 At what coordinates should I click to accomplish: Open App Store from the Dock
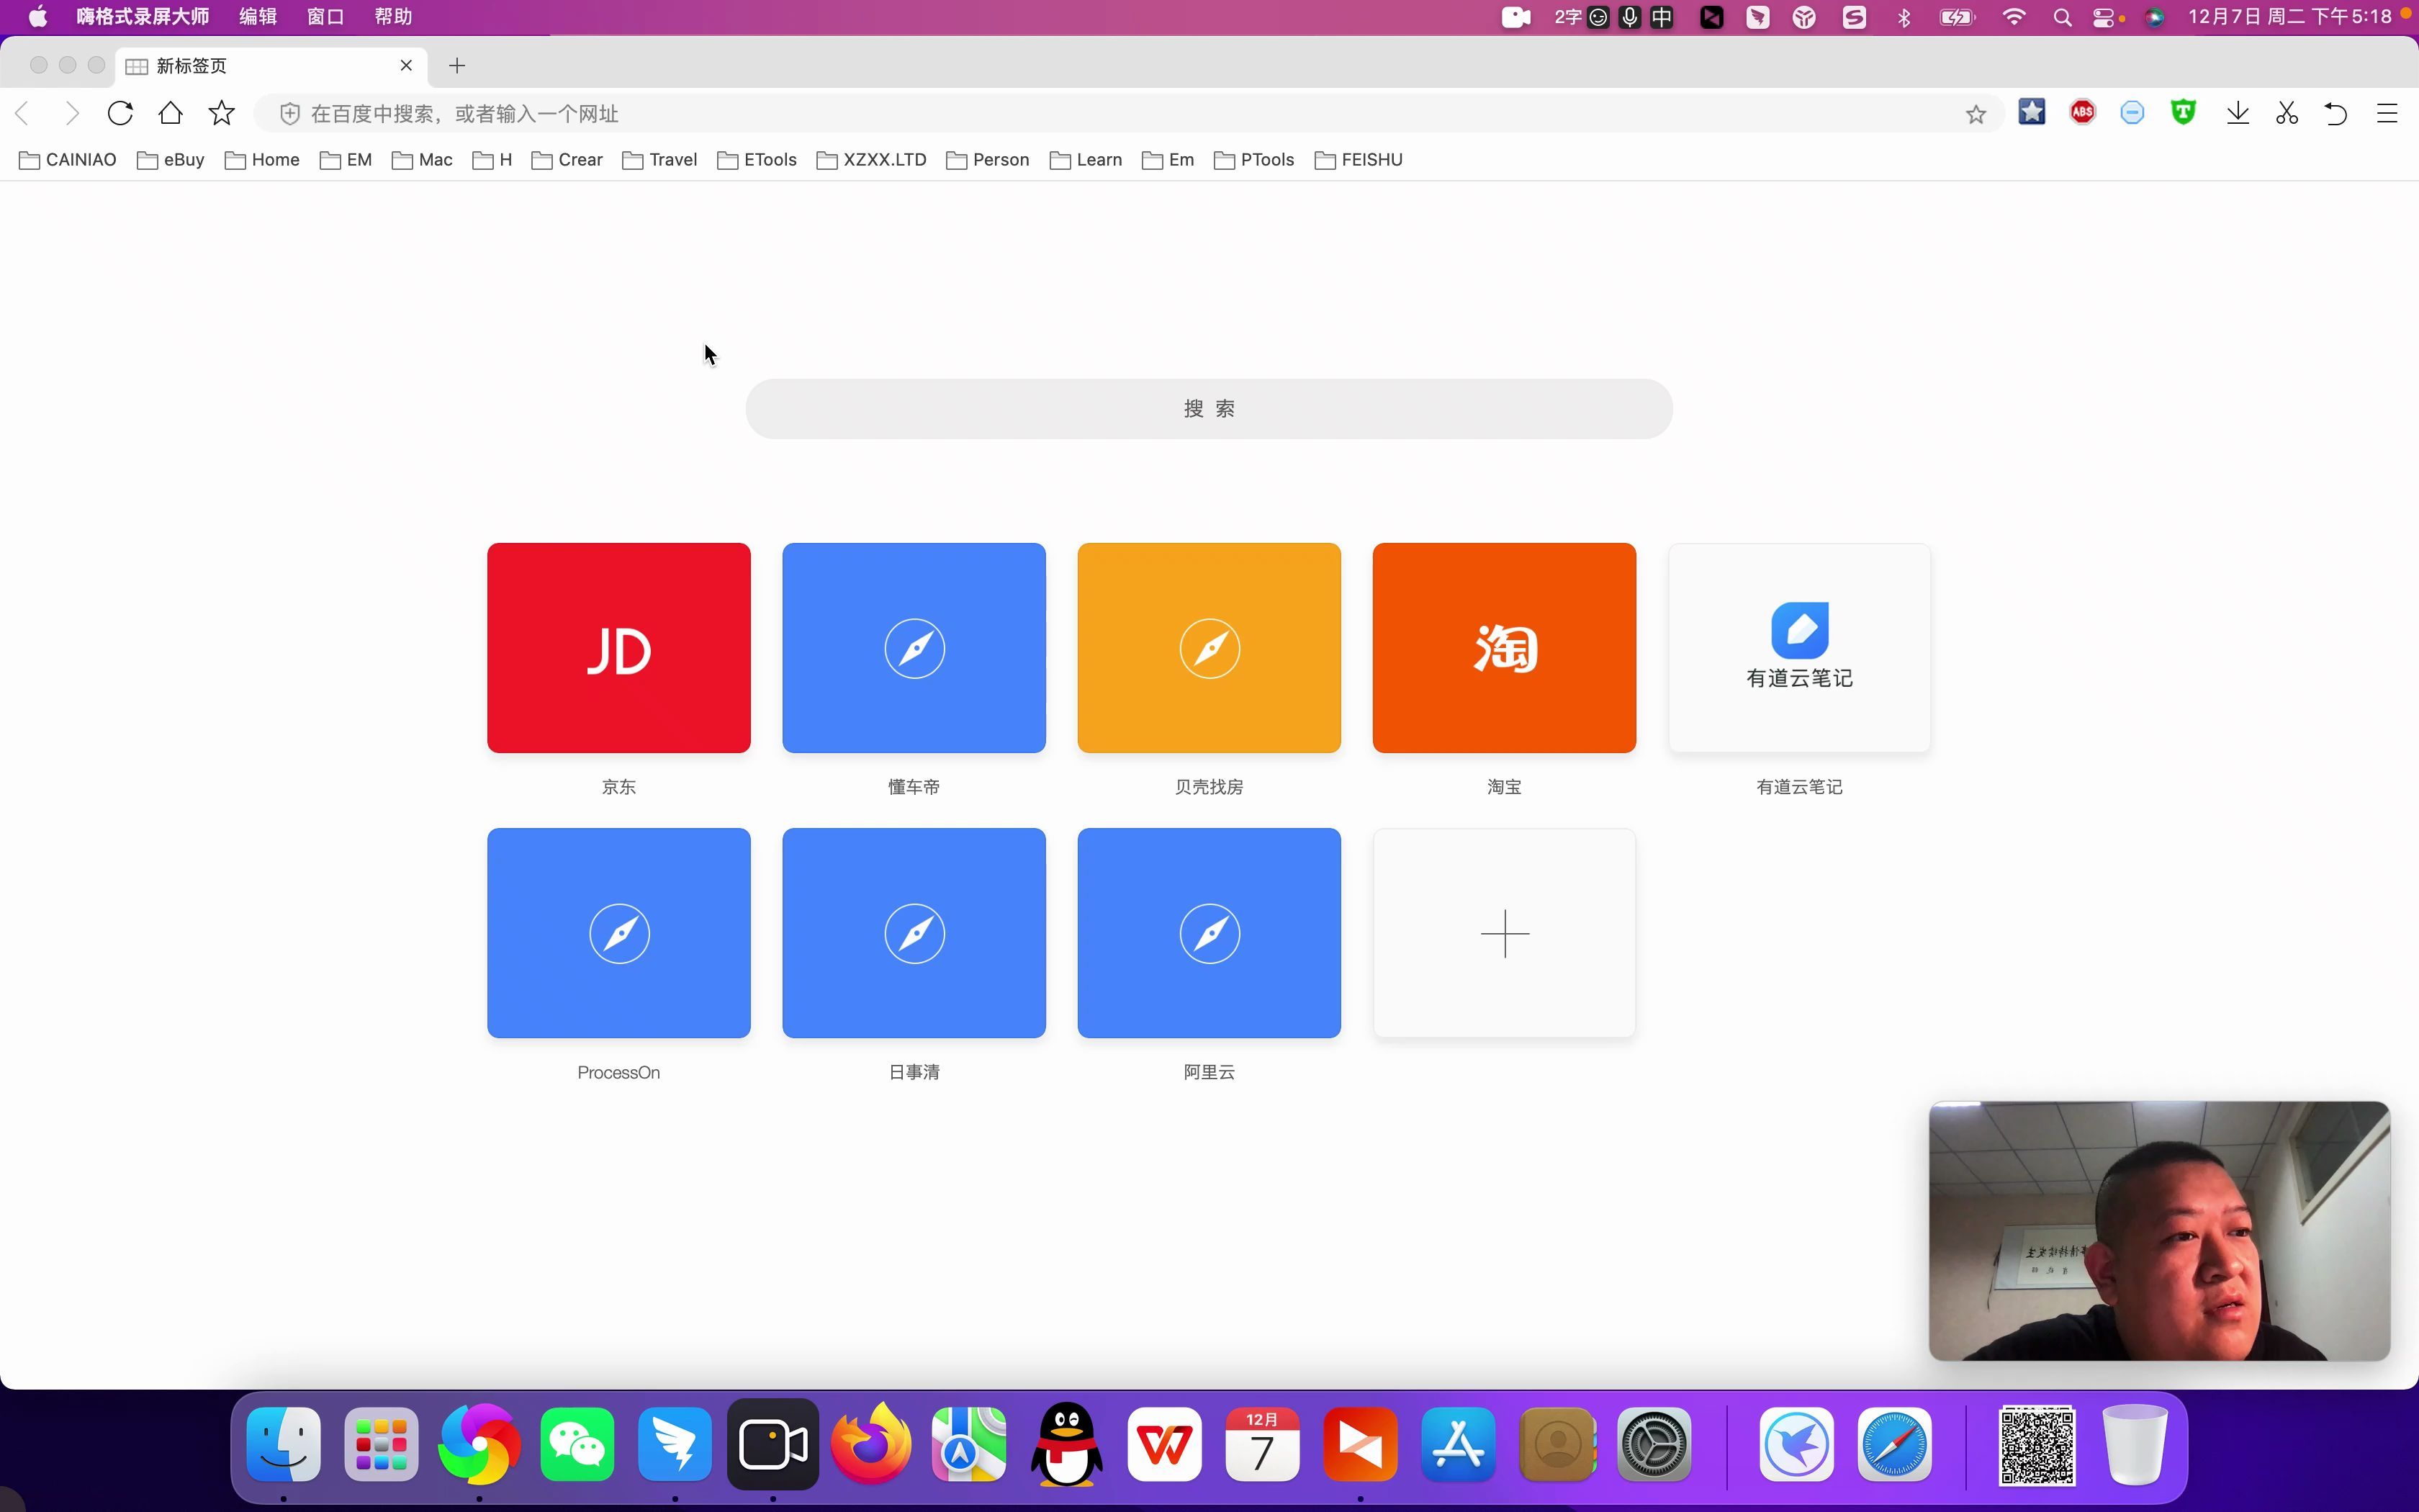tap(1459, 1445)
